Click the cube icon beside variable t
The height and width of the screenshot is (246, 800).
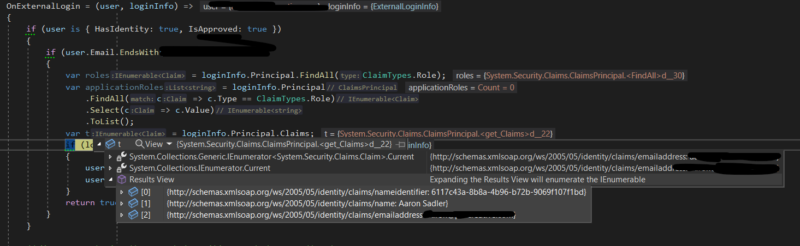pyautogui.click(x=110, y=144)
